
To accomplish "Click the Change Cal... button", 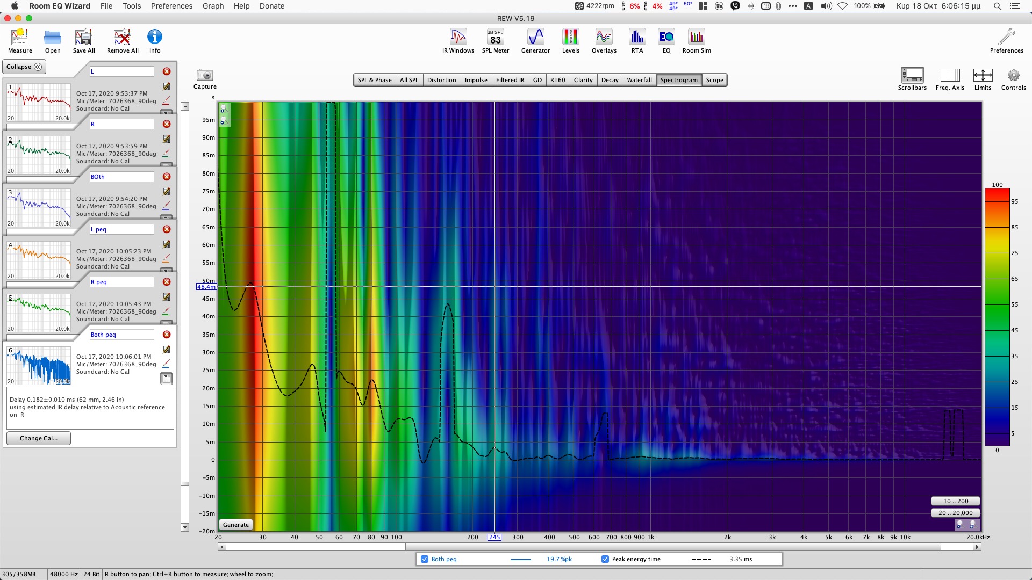I will (x=38, y=438).
